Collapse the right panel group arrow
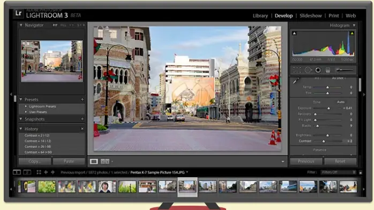The image size is (374, 210). (x=364, y=95)
